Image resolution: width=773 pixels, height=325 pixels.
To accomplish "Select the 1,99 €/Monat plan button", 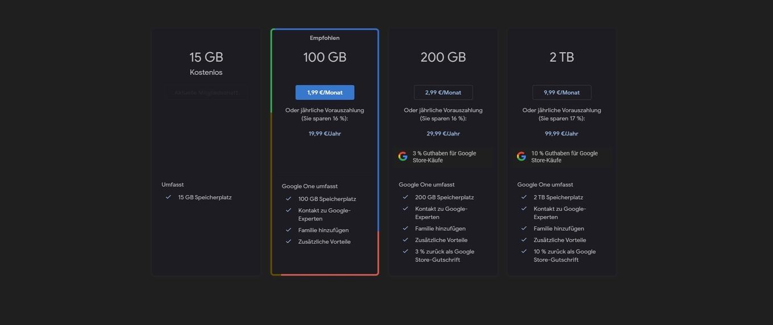I will pyautogui.click(x=325, y=92).
